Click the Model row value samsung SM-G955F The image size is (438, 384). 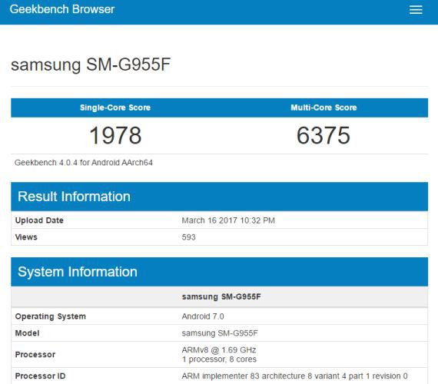click(220, 333)
